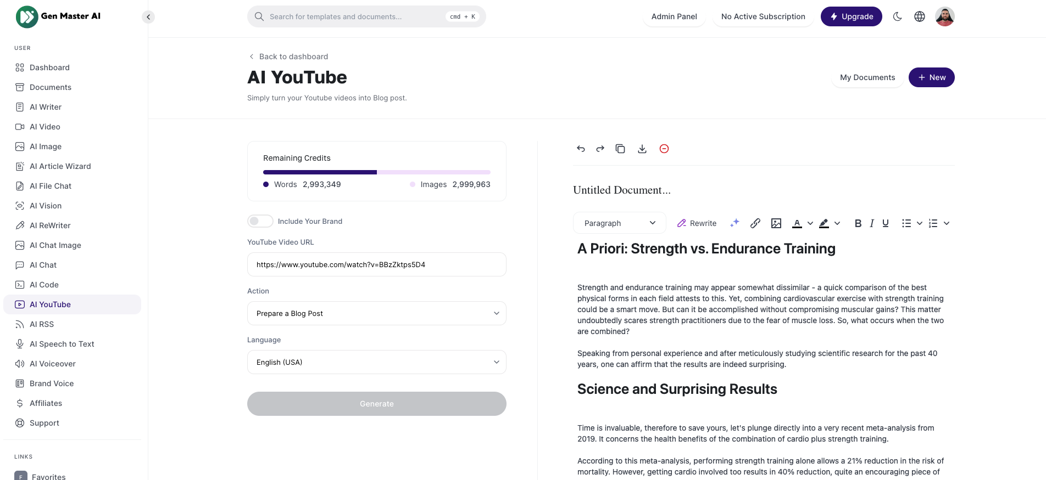
Task: Expand the Language dropdown set to English (USA)
Action: (x=376, y=362)
